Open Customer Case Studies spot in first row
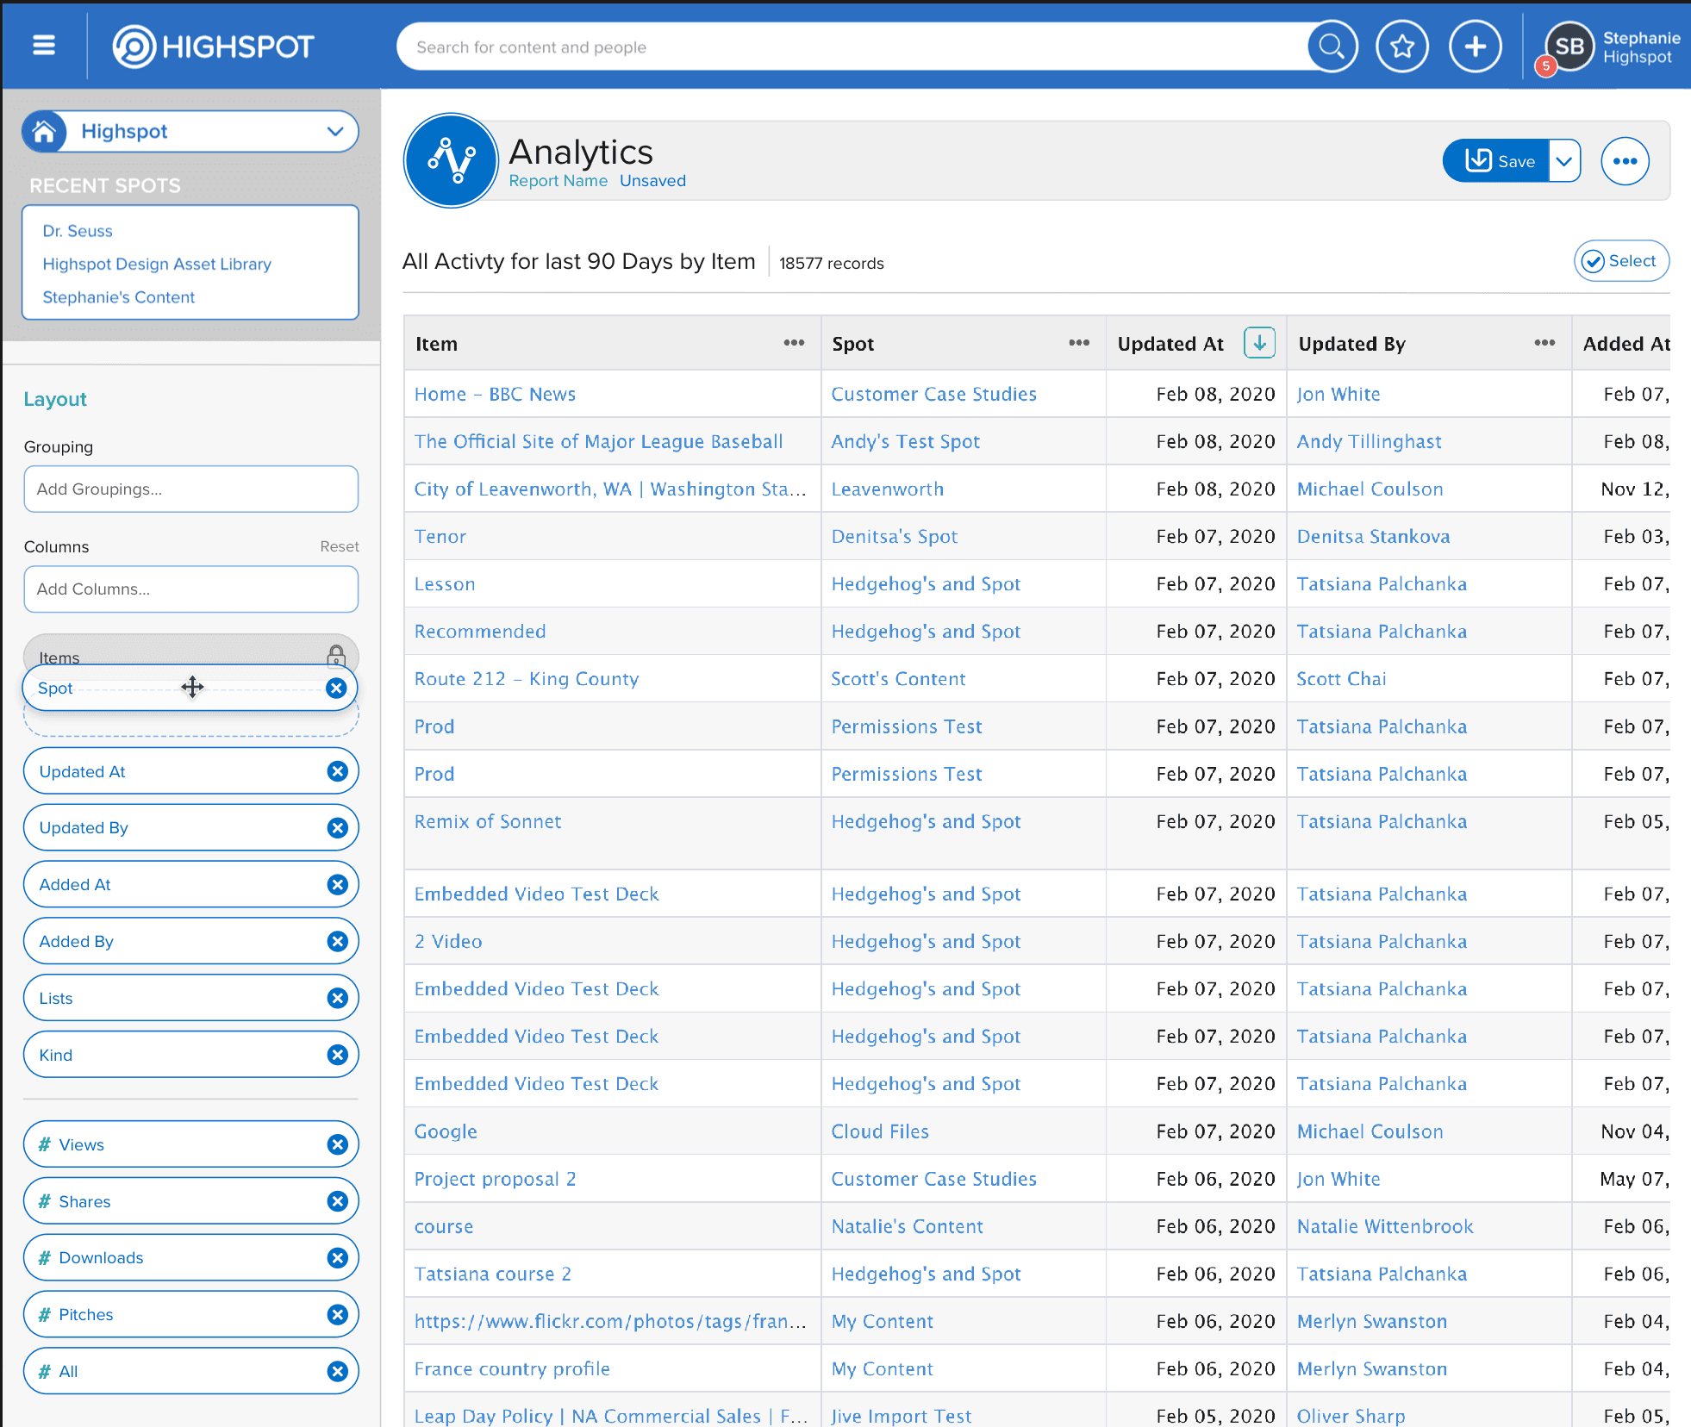The image size is (1691, 1427). (934, 394)
